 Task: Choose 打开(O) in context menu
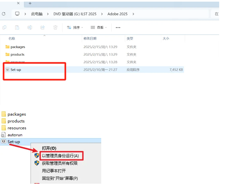point(49,148)
